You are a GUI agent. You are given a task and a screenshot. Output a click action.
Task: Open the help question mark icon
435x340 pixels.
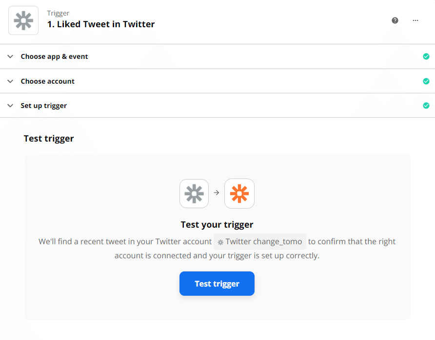pos(395,20)
